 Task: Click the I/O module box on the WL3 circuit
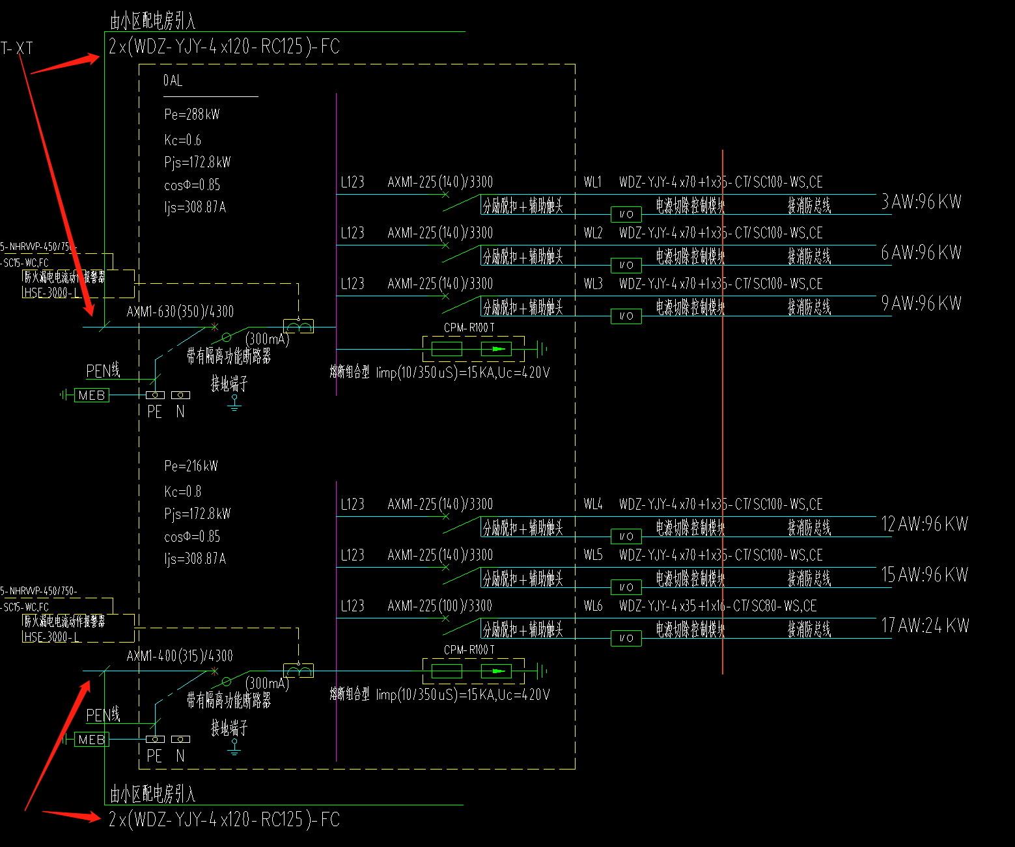[x=626, y=316]
